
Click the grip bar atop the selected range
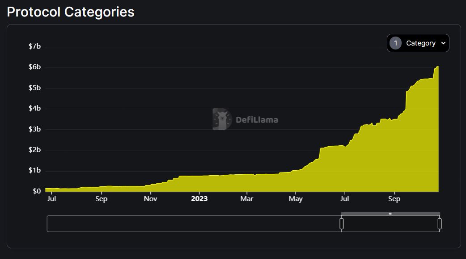[x=390, y=214]
